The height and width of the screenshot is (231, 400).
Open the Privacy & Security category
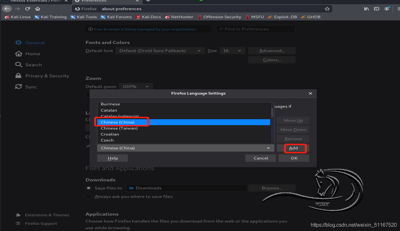coord(42,76)
